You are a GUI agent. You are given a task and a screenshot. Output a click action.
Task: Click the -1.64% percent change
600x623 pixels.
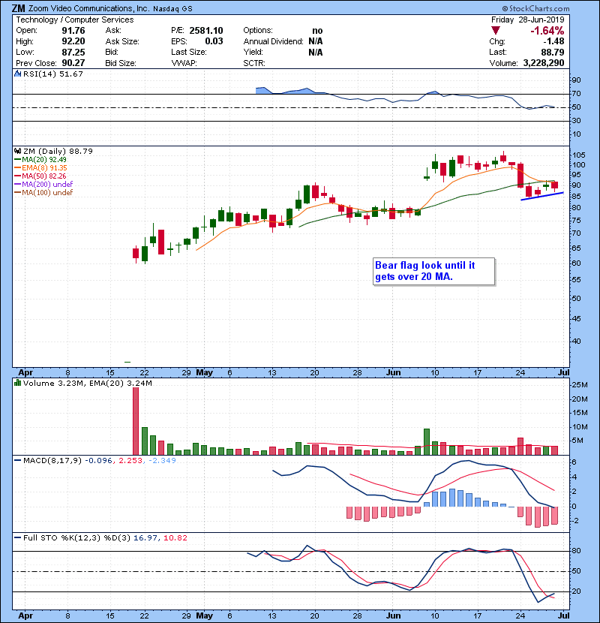[547, 31]
